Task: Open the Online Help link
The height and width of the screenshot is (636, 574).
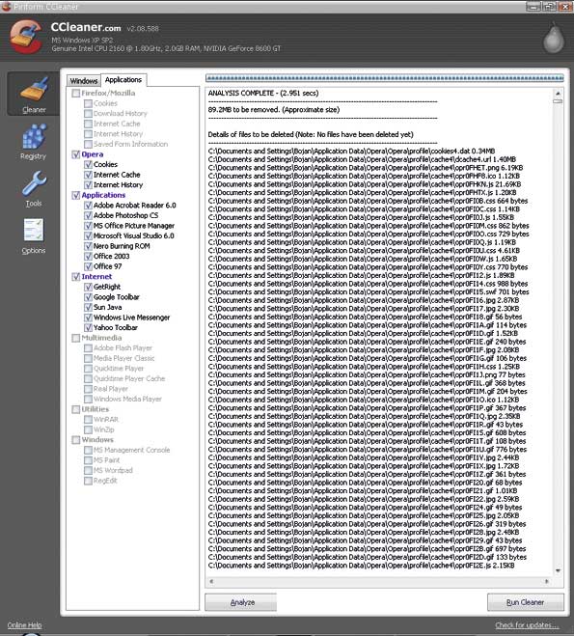Action: pos(24,625)
